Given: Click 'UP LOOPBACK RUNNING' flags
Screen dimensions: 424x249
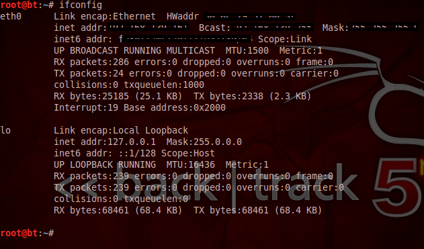Looking at the screenshot, I should click(x=105, y=164).
